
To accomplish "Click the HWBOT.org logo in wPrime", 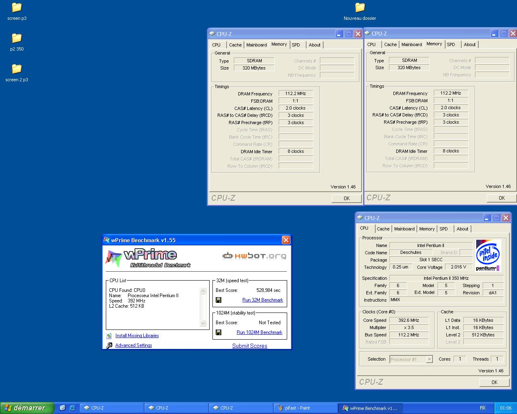I will pos(254,256).
